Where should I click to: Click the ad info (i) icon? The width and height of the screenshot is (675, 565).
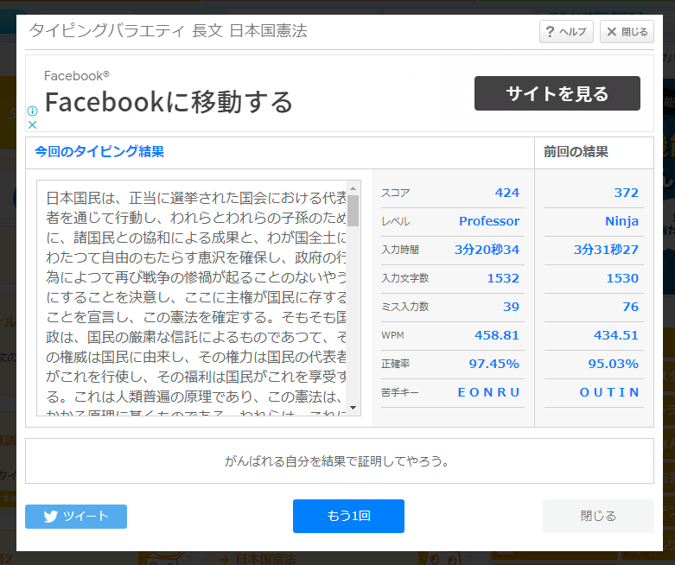point(33,111)
